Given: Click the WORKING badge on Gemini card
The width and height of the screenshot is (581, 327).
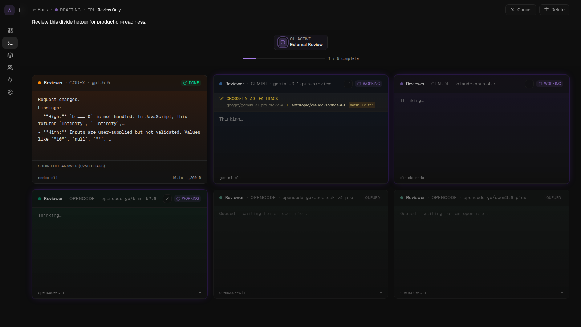Looking at the screenshot, I should click(x=369, y=84).
